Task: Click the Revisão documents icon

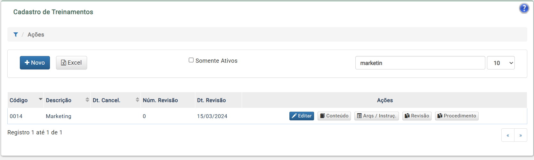Action: [407, 116]
